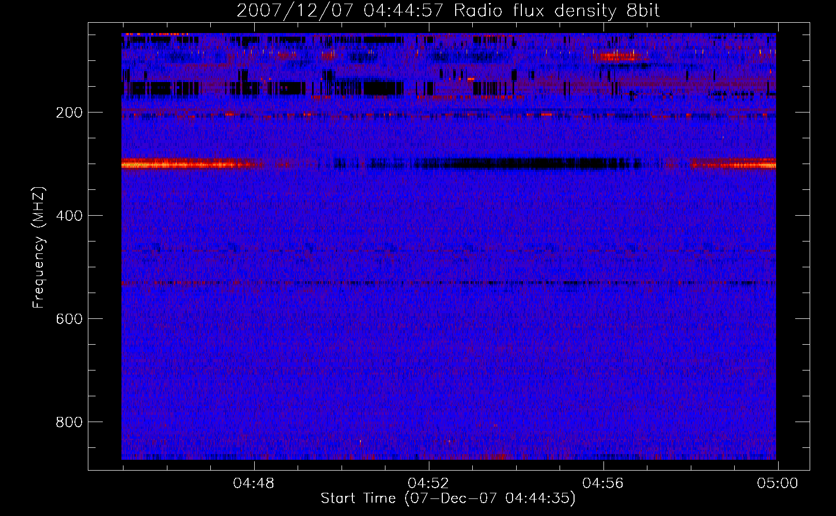Click the 04:52 time tick label
The image size is (836, 516).
point(428,483)
